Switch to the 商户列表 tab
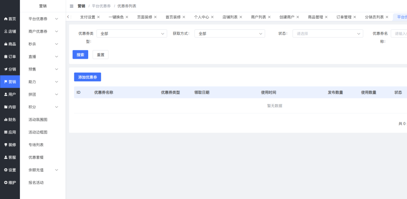This screenshot has width=407, height=199. click(259, 17)
